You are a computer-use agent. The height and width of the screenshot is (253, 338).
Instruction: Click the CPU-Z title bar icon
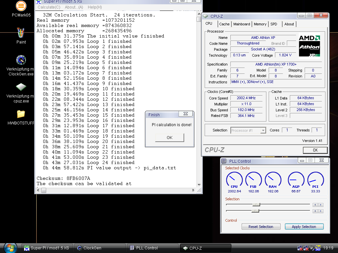[x=205, y=16]
